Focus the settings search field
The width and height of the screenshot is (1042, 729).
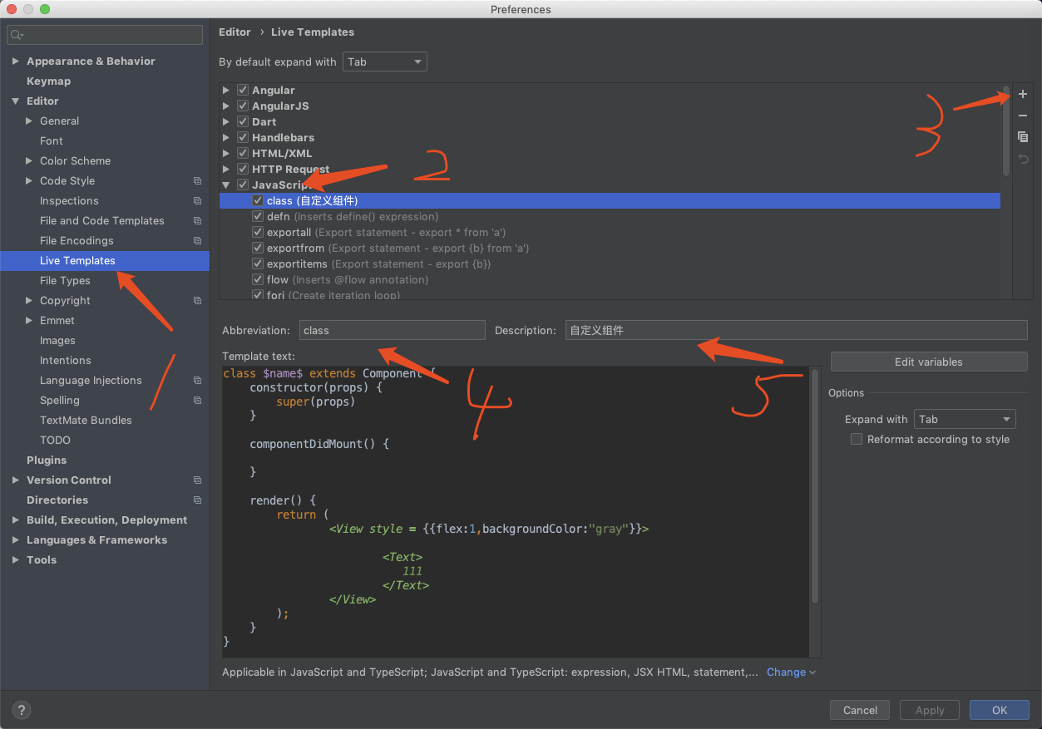(x=105, y=35)
